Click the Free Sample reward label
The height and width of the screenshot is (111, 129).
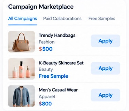tap(53, 76)
